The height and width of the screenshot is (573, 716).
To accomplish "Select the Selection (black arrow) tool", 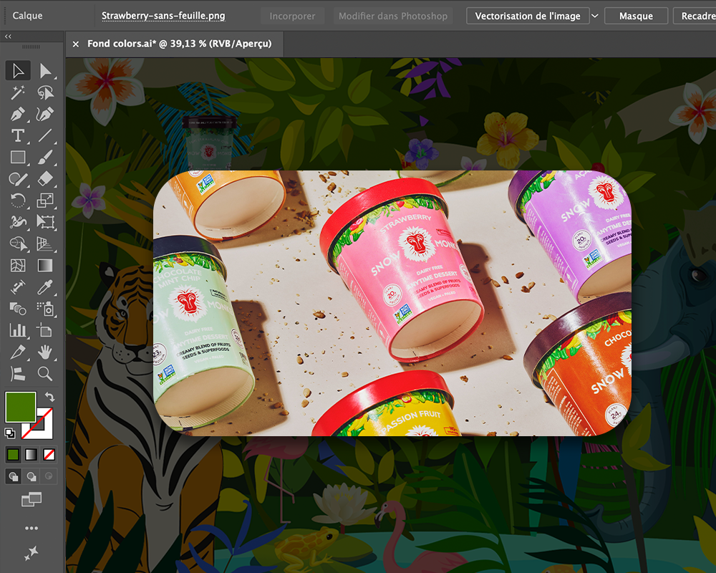I will click(18, 71).
